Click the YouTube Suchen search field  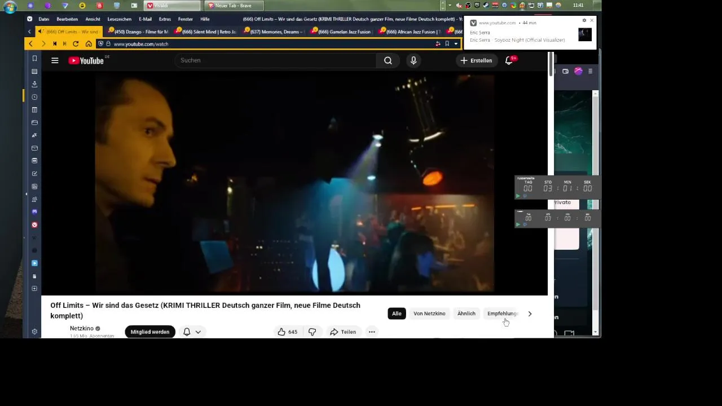pos(275,60)
